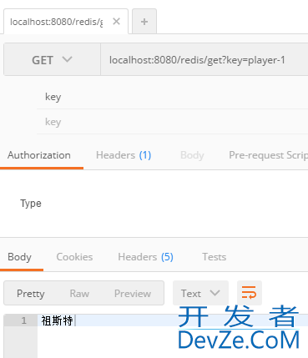The width and height of the screenshot is (308, 358).
Task: Select the response Body tab
Action: coord(19,257)
